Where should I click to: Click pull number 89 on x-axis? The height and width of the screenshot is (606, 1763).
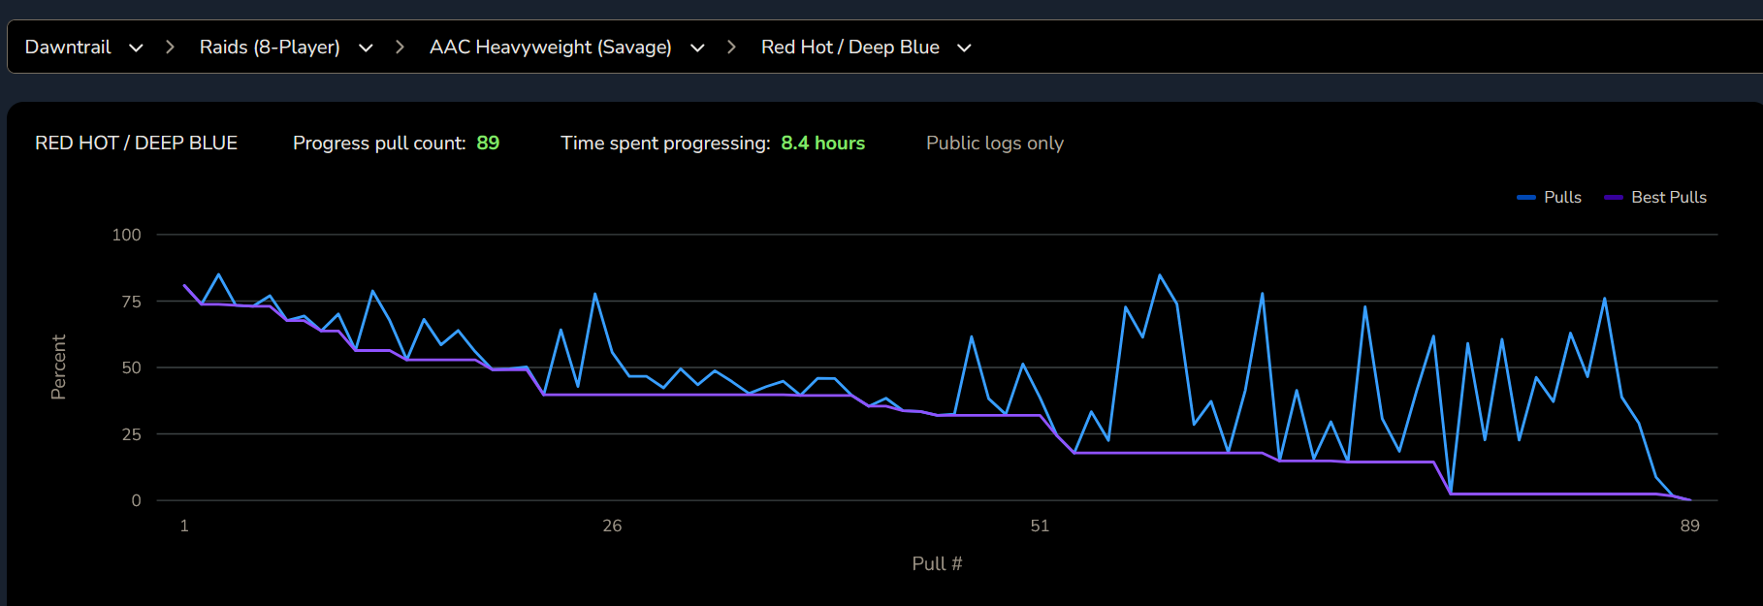click(x=1690, y=526)
